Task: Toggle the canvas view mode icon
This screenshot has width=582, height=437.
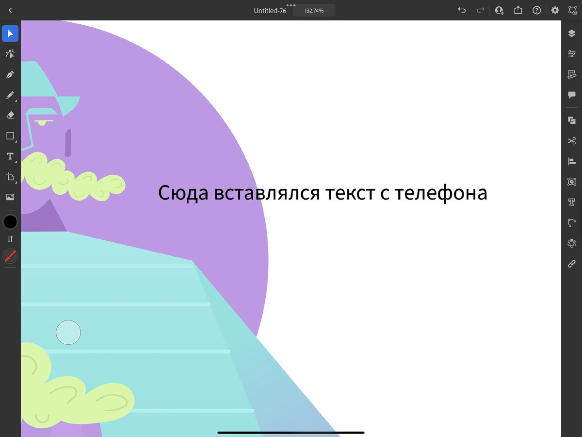Action: point(573,10)
